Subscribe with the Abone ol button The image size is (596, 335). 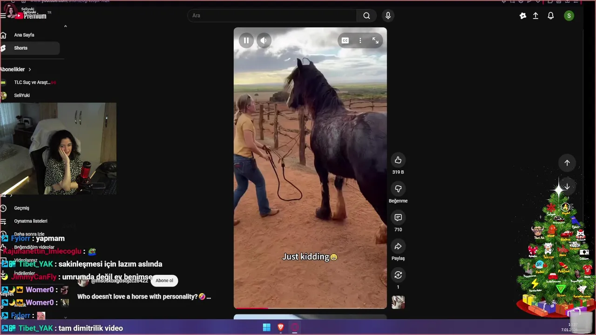pyautogui.click(x=164, y=281)
